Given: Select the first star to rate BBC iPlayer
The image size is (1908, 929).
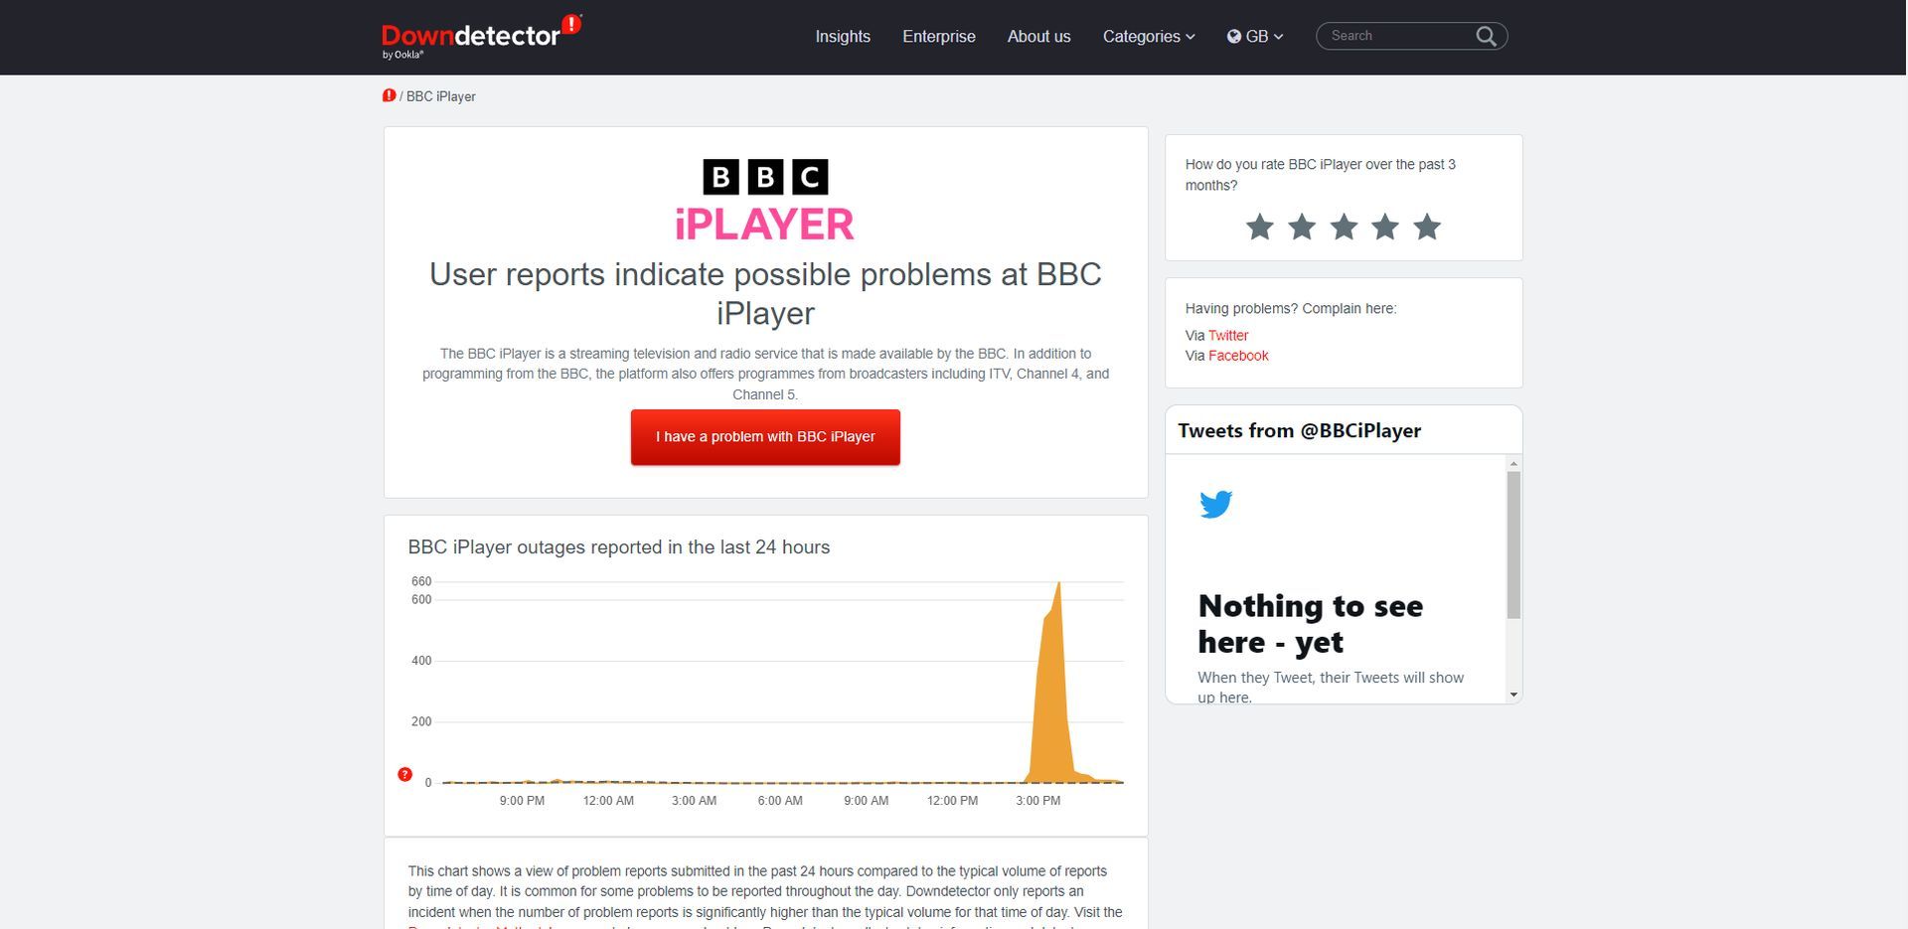Looking at the screenshot, I should (x=1259, y=227).
